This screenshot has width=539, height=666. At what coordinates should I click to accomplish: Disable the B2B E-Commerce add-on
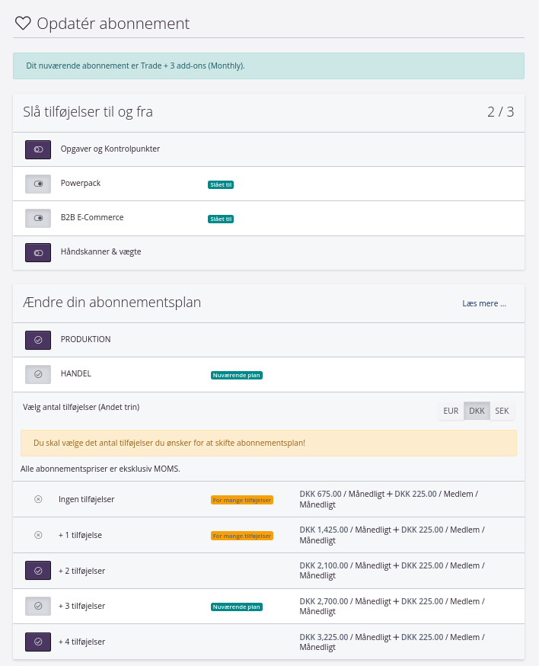[x=38, y=218]
